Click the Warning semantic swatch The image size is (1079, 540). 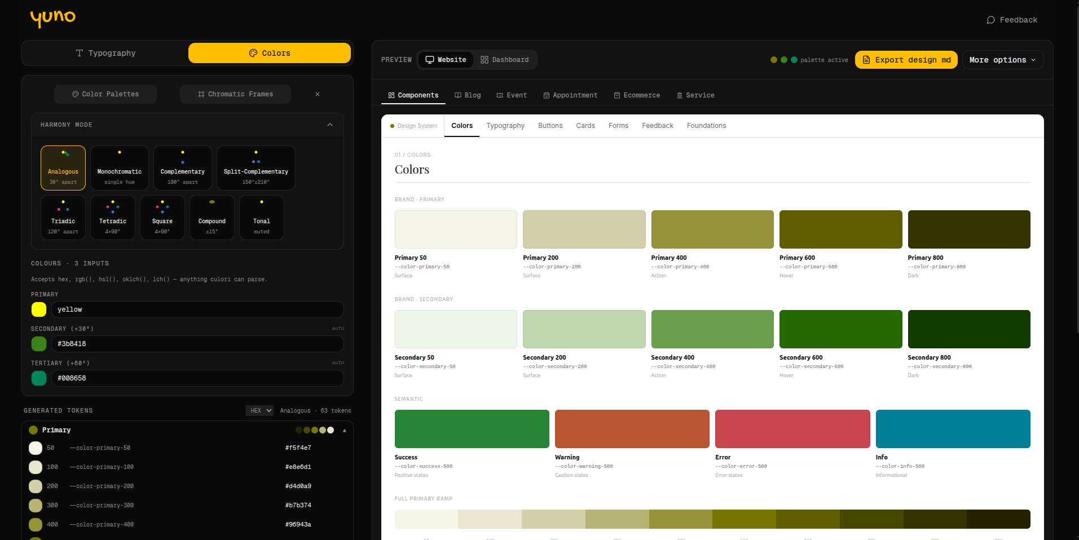tap(632, 429)
